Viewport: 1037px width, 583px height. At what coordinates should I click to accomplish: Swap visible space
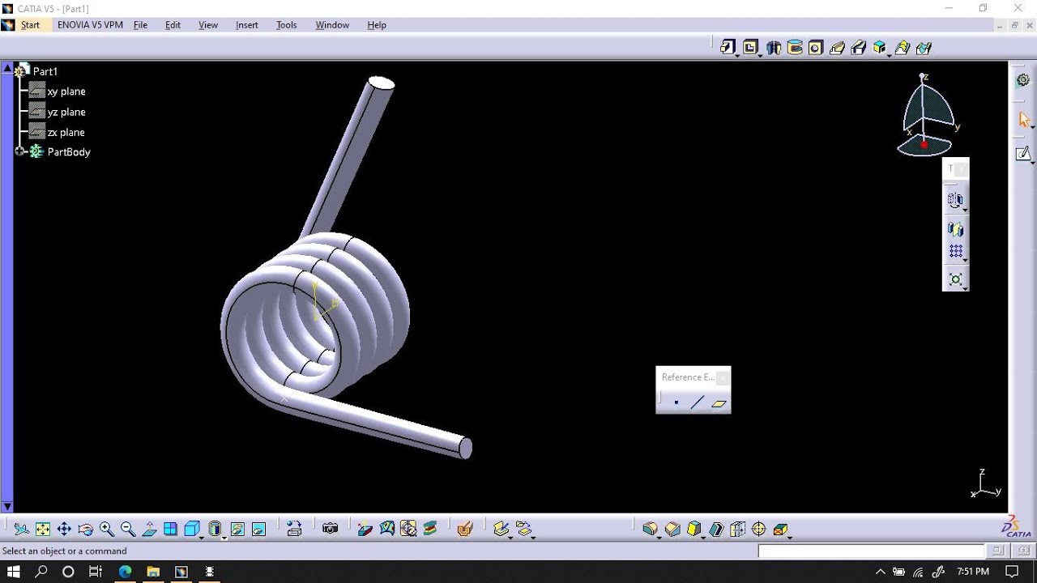258,529
